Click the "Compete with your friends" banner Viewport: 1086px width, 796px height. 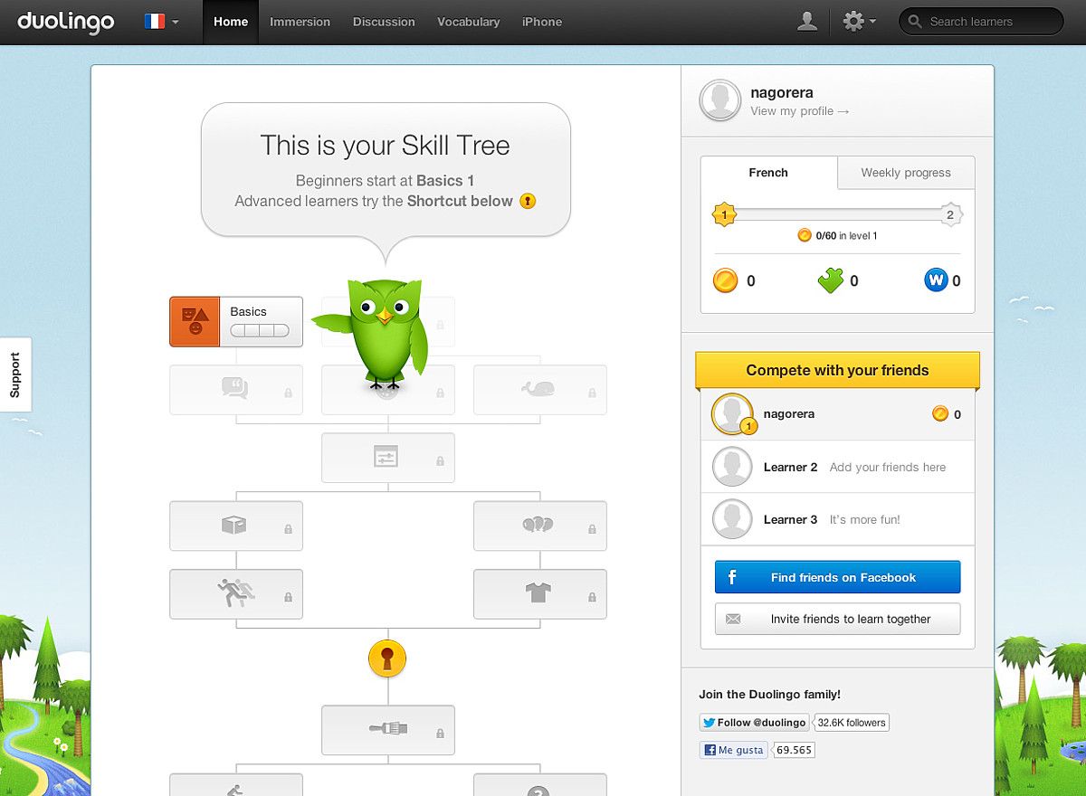[837, 371]
